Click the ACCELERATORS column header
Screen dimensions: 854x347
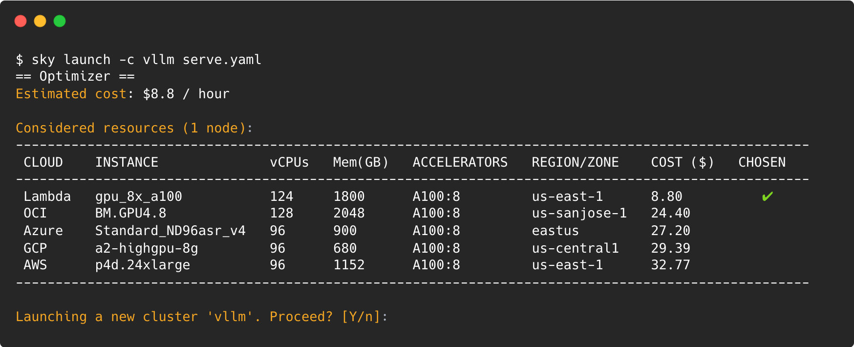point(460,162)
